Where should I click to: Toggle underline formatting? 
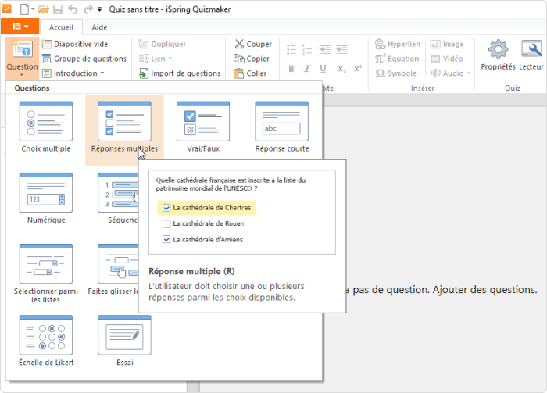point(323,69)
